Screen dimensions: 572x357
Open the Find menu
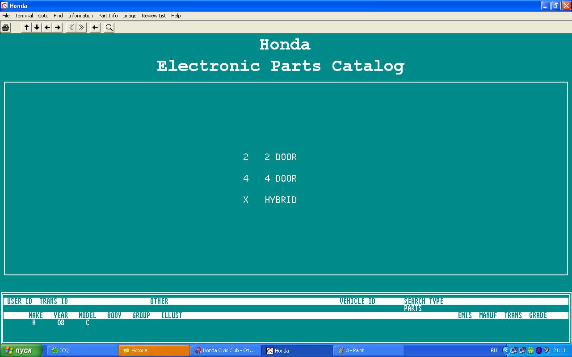[x=58, y=16]
